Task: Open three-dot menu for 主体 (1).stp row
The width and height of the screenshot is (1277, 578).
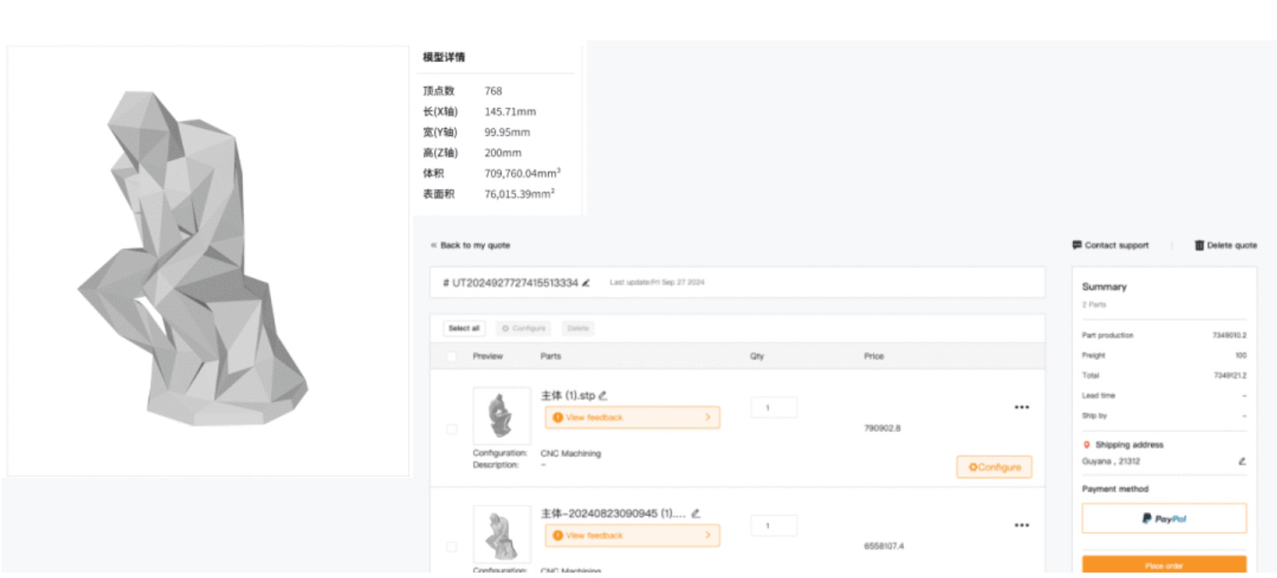Action: [1021, 407]
